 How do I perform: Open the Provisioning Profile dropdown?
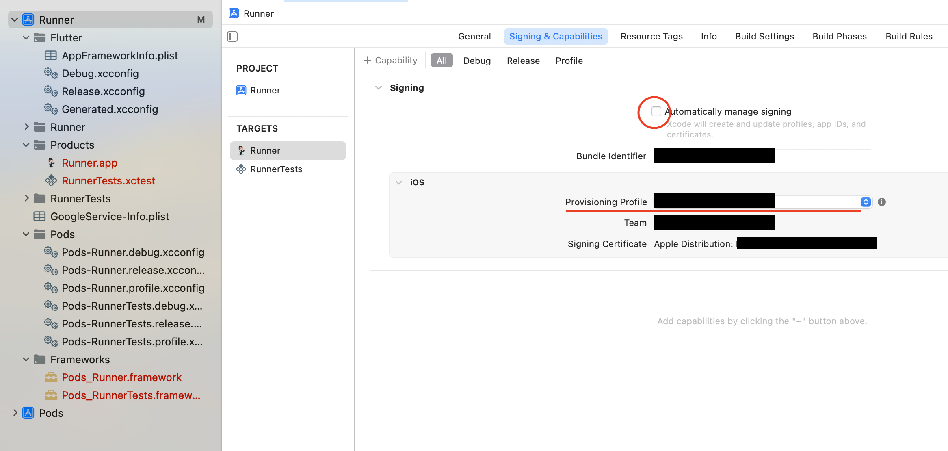(x=866, y=202)
